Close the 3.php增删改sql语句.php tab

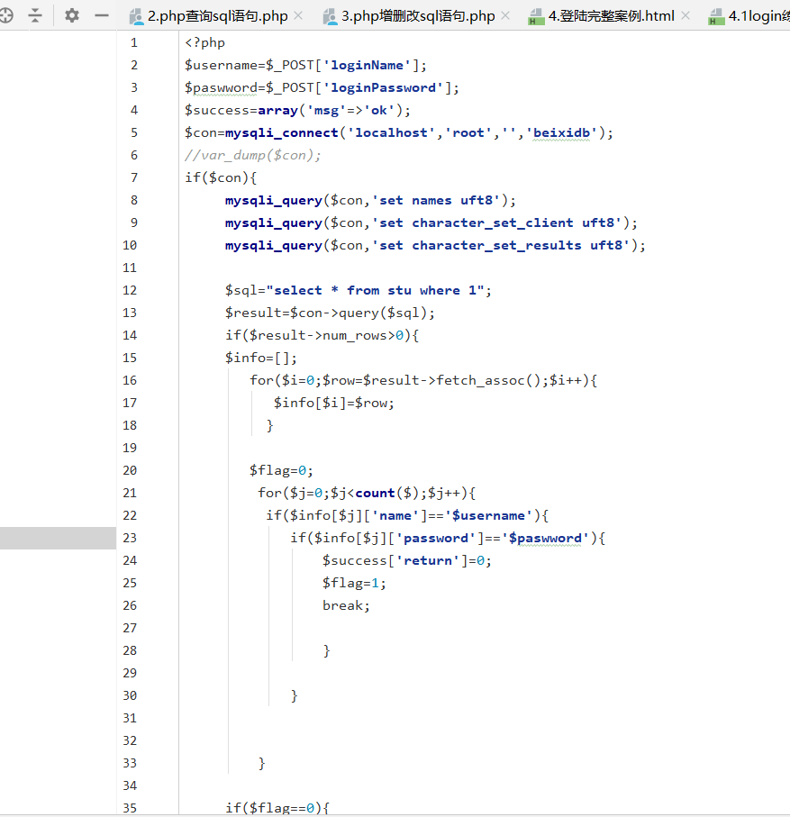click(x=505, y=15)
